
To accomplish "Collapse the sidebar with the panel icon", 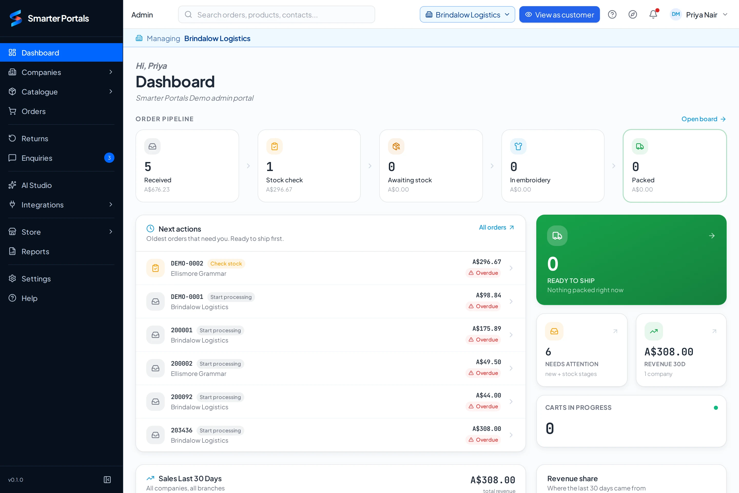I will pos(107,479).
